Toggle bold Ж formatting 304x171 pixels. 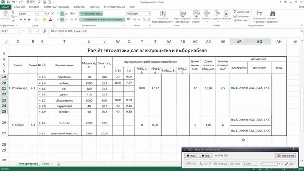[21, 19]
